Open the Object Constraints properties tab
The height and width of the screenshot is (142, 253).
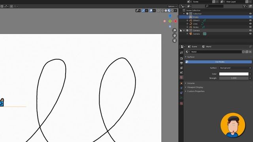pos(181,93)
